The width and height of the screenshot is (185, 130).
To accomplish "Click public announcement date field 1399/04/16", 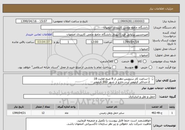I will (34, 21).
